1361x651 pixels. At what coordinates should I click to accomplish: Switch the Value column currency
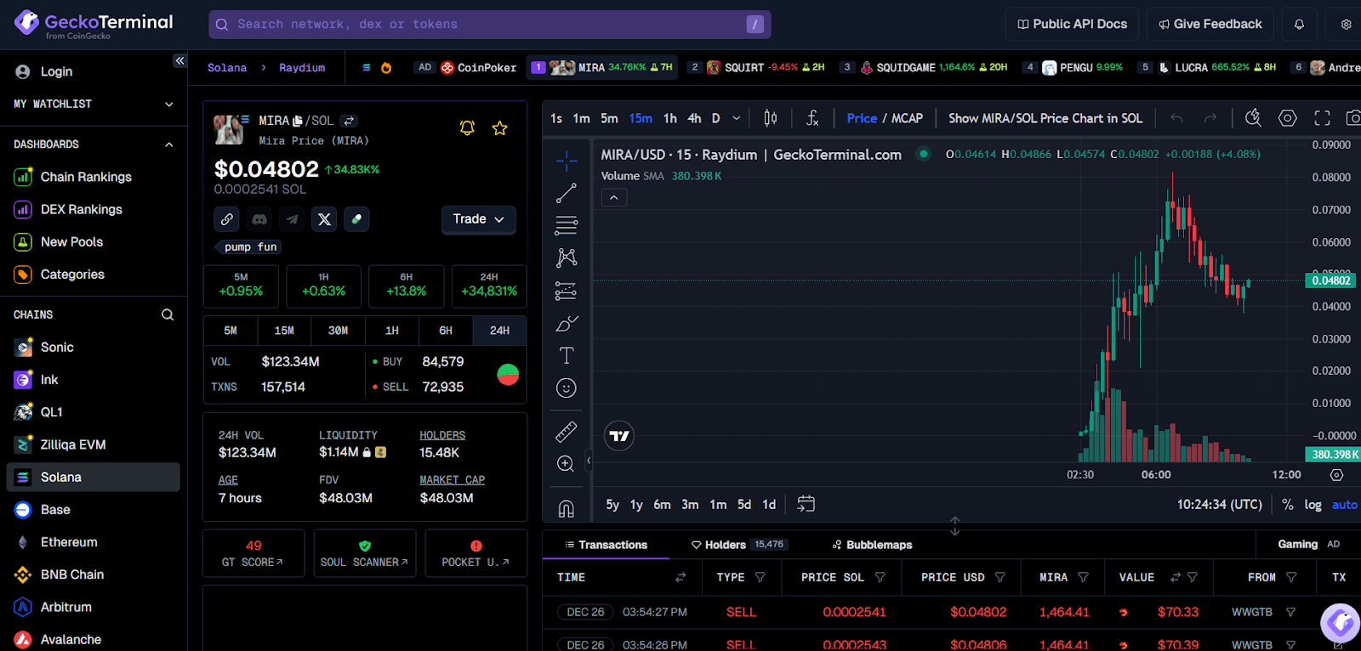[x=1176, y=577]
